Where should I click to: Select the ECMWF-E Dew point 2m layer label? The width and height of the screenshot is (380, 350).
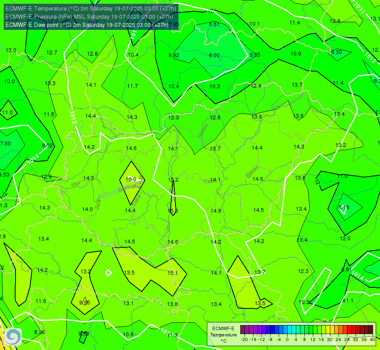coord(87,25)
